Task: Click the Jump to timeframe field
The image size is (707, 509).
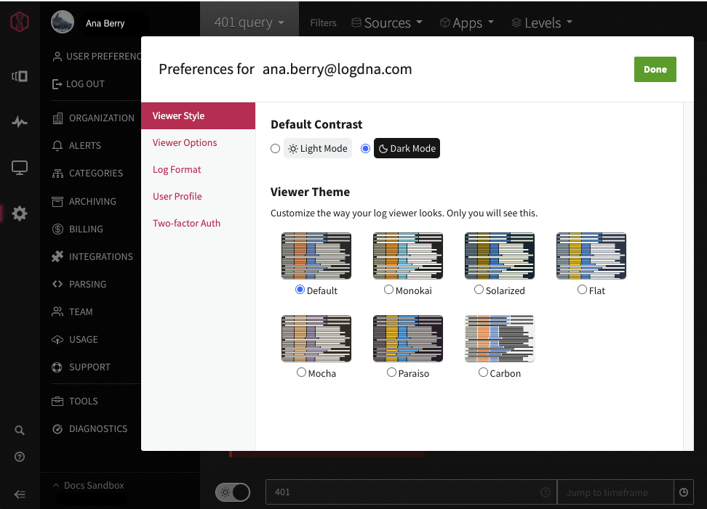Action: coord(615,492)
